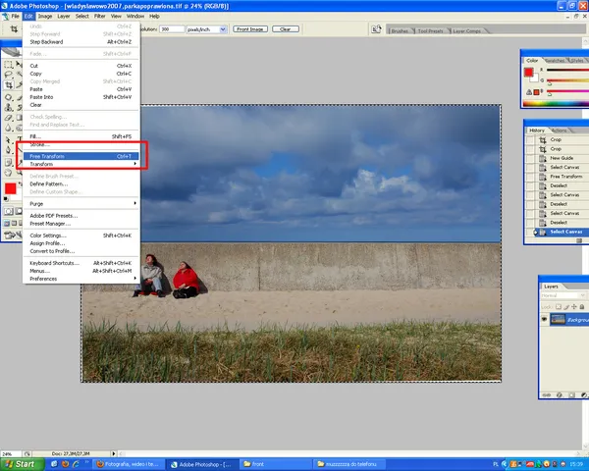This screenshot has width=589, height=471.
Task: Click the Add layer style icon
Action: pos(560,395)
